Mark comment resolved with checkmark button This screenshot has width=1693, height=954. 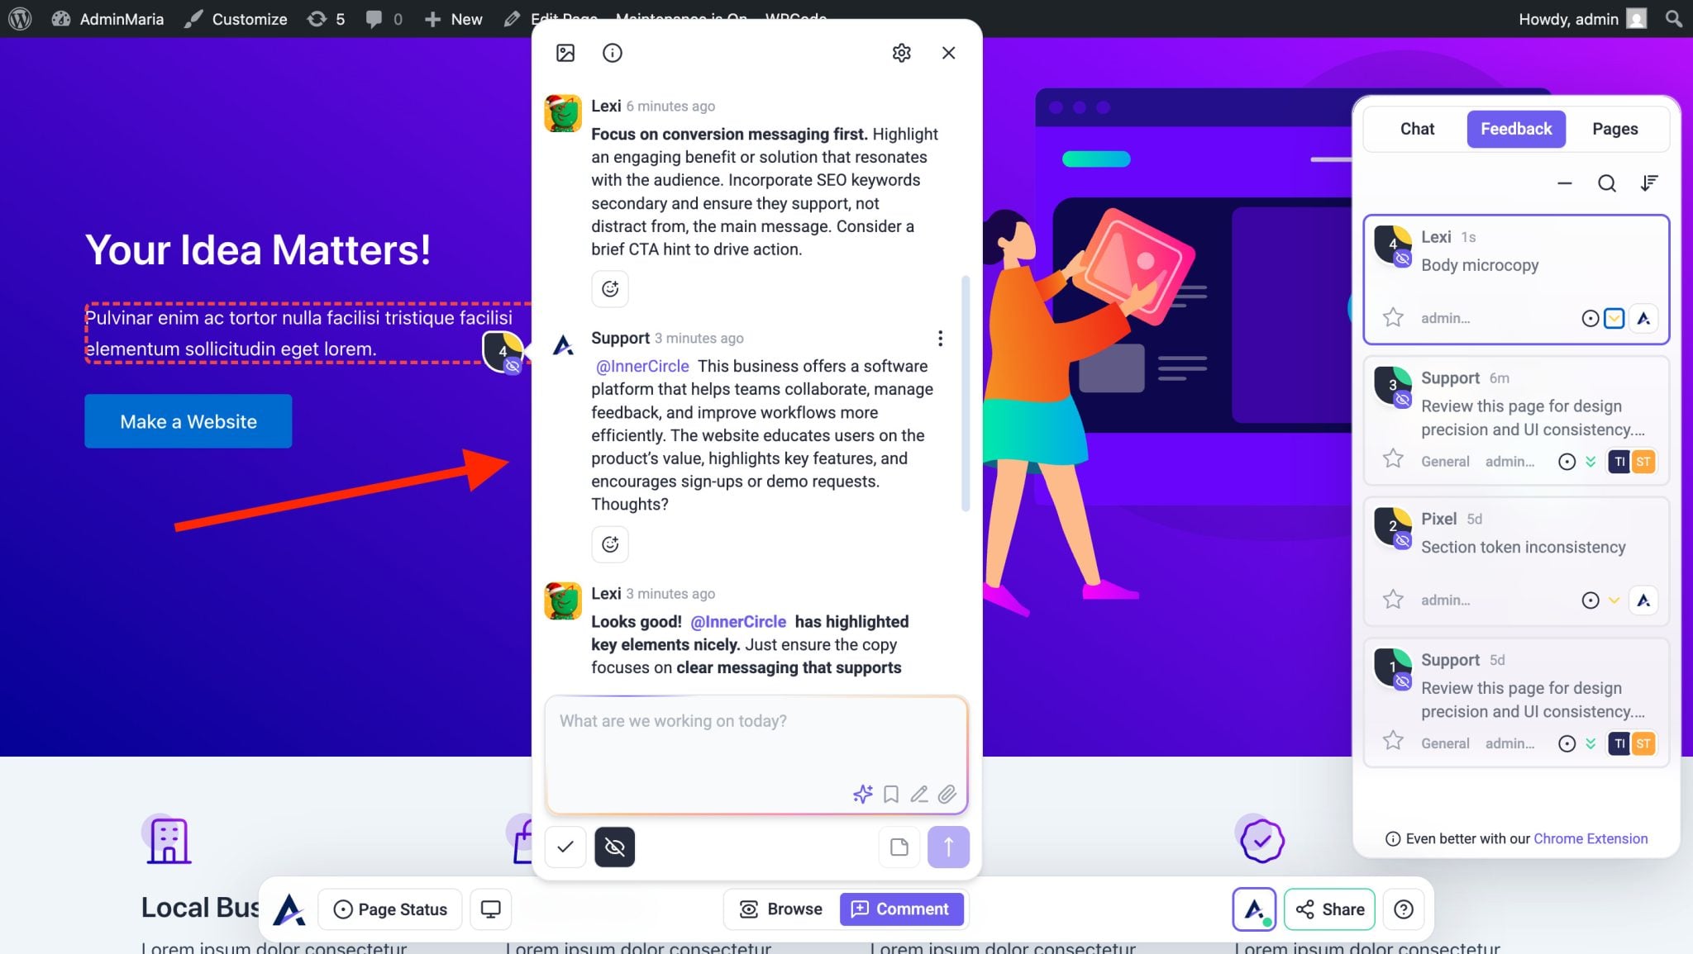[565, 847]
